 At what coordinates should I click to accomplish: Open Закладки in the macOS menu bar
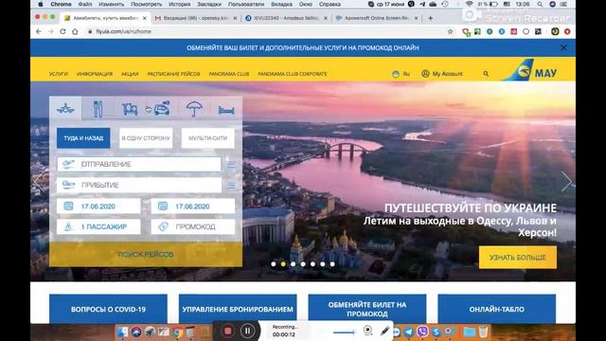(x=209, y=4)
